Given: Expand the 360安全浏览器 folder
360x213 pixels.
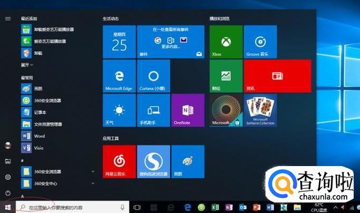Looking at the screenshot, I should click(x=93, y=171).
